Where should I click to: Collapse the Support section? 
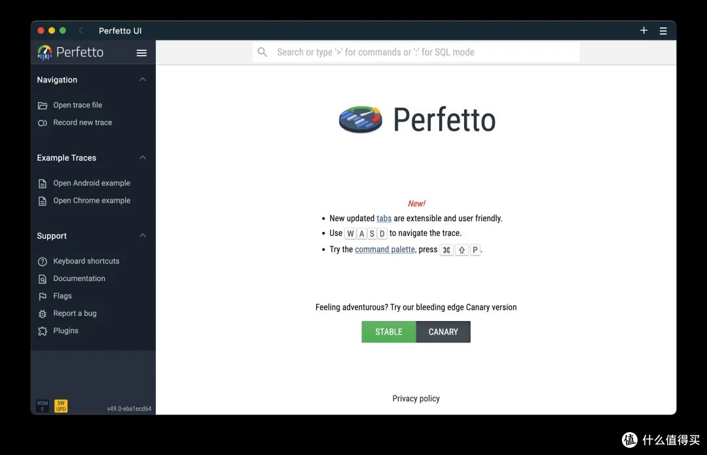coord(143,235)
